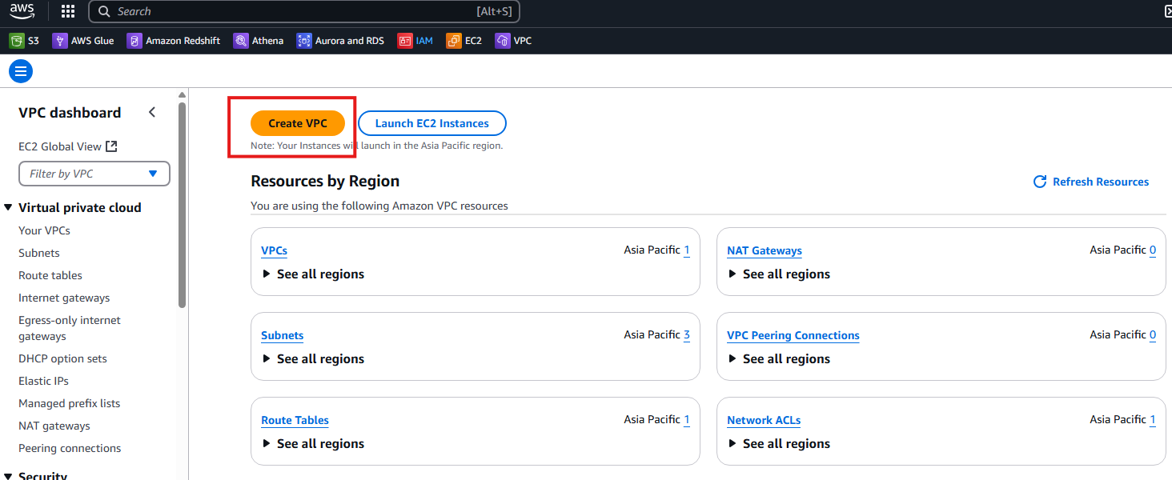This screenshot has height=480, width=1172.
Task: Open the VPCs resource link
Action: tap(274, 250)
